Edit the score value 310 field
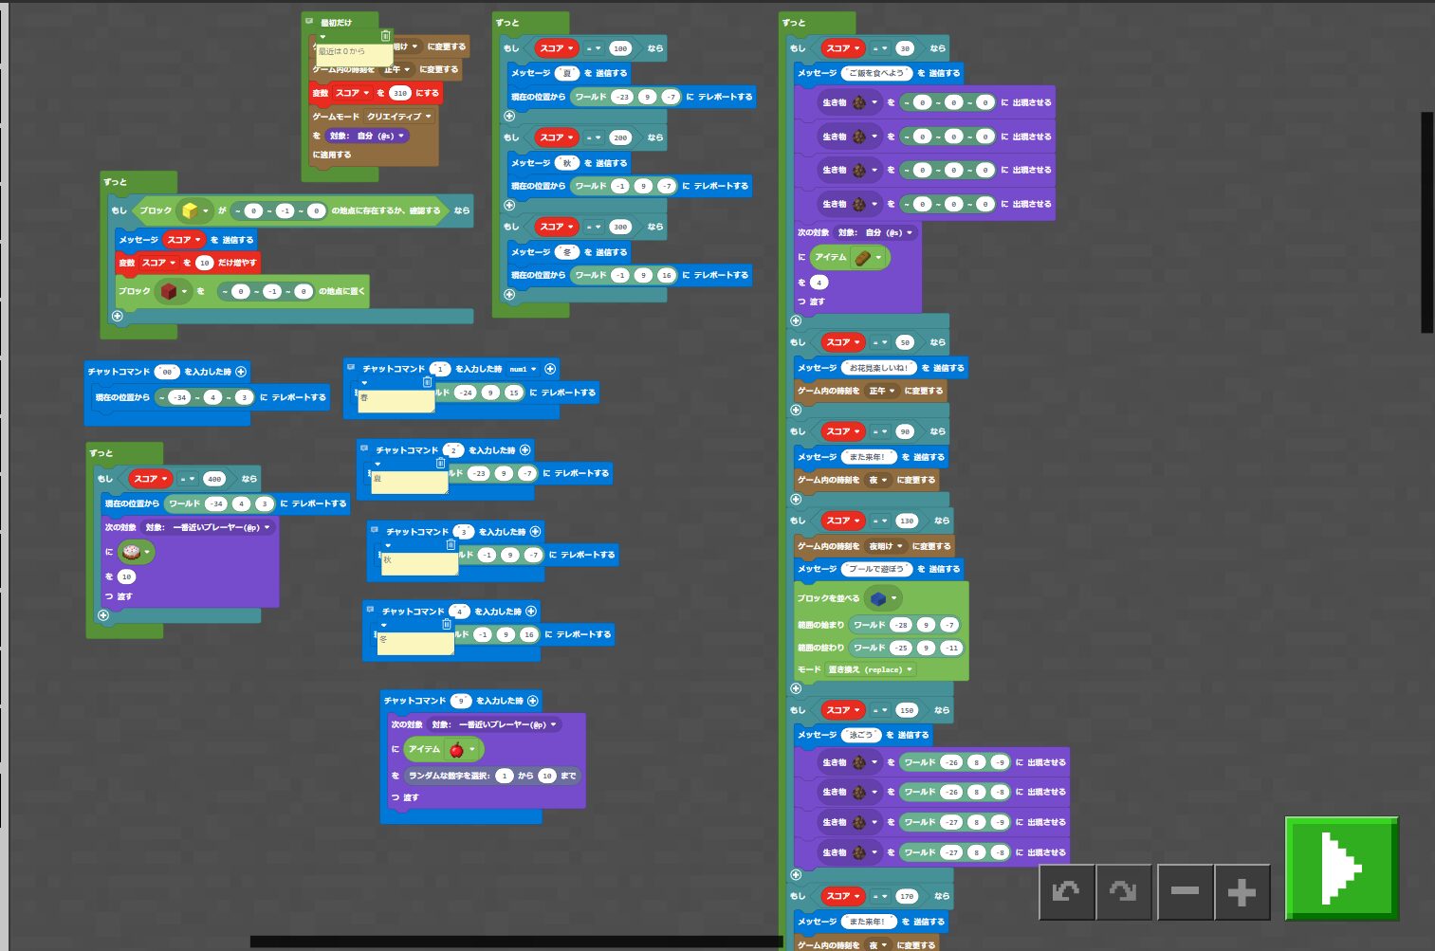This screenshot has width=1435, height=951. [x=399, y=93]
